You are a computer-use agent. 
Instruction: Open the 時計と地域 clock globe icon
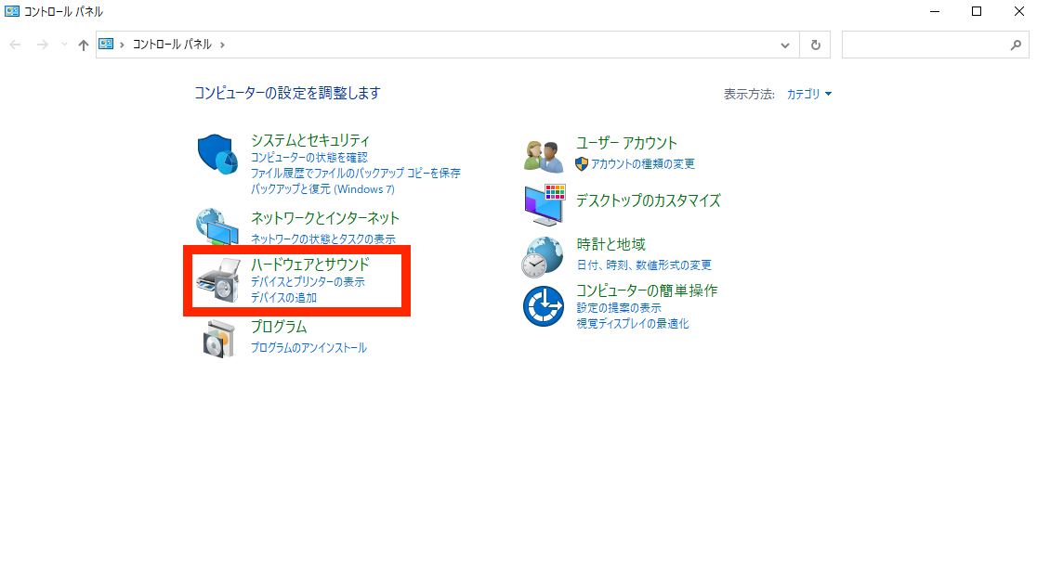543,257
